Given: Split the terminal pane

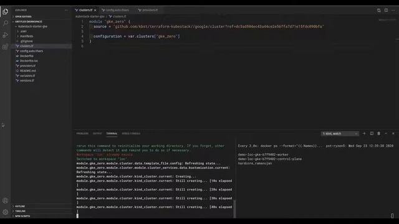Looking at the screenshot, I should pos(372,133).
